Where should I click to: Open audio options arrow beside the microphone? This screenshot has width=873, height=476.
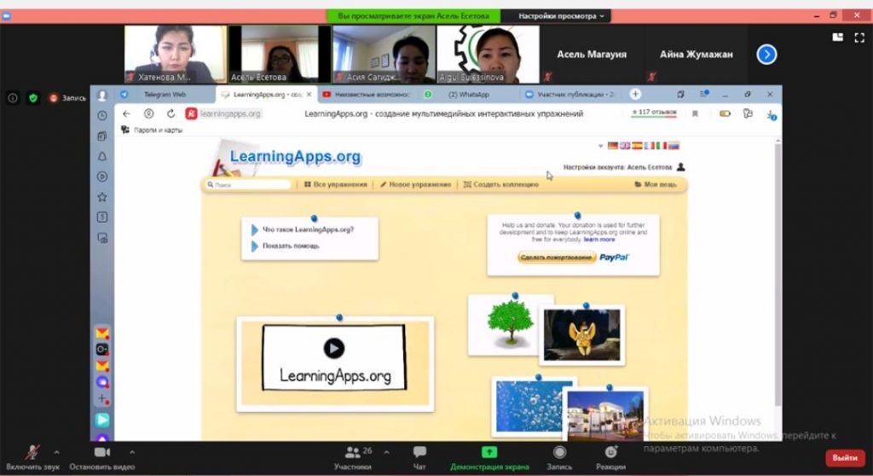click(x=57, y=452)
